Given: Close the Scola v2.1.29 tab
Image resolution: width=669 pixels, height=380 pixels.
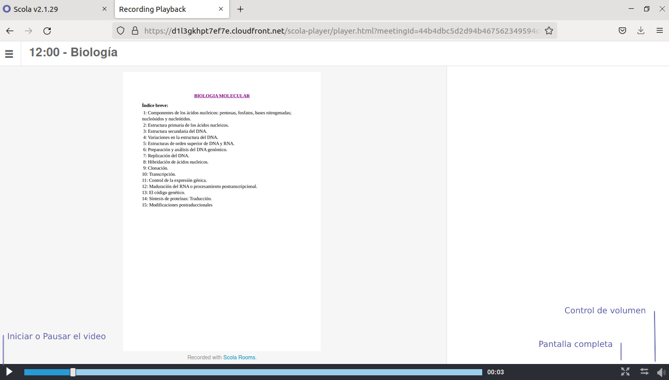Looking at the screenshot, I should tap(105, 9).
